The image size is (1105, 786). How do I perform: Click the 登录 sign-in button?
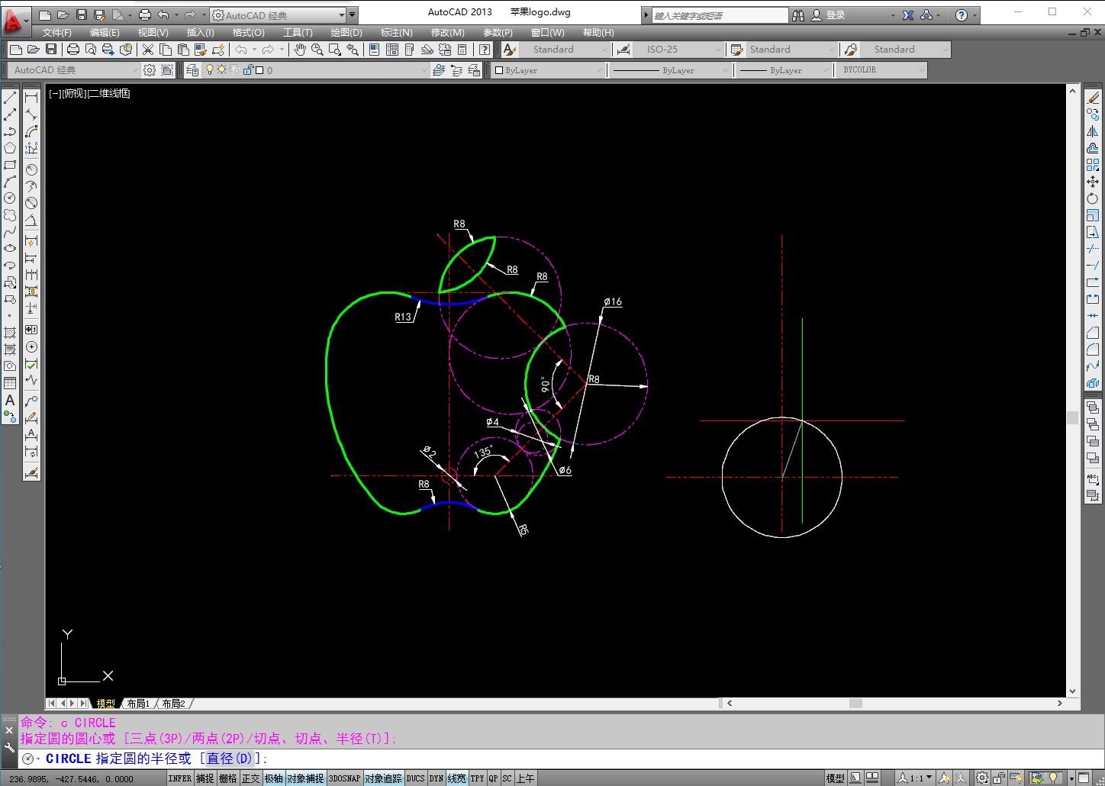(x=835, y=15)
